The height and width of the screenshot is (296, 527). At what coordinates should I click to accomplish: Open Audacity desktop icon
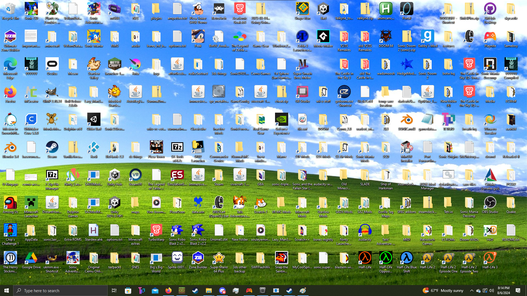point(365,232)
